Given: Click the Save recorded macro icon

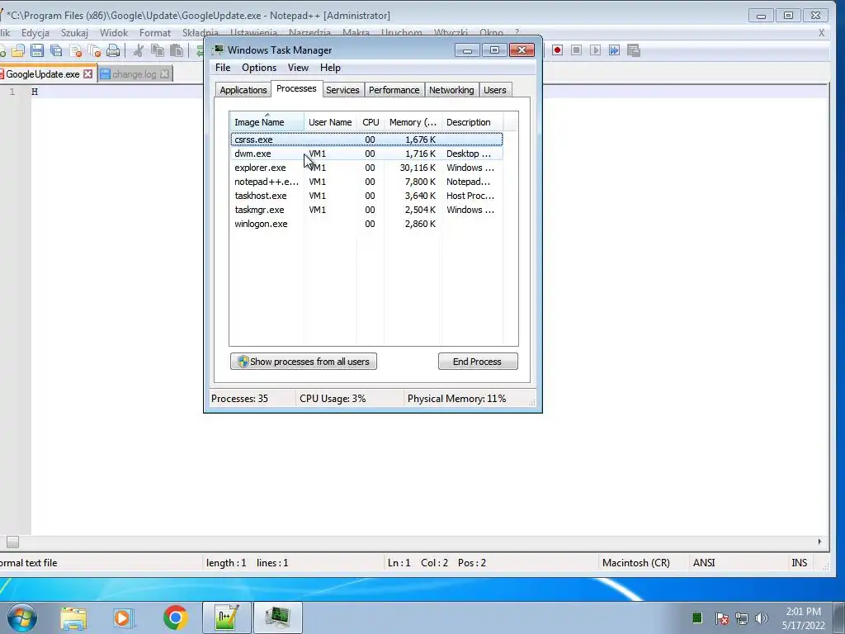Looking at the screenshot, I should tap(634, 50).
